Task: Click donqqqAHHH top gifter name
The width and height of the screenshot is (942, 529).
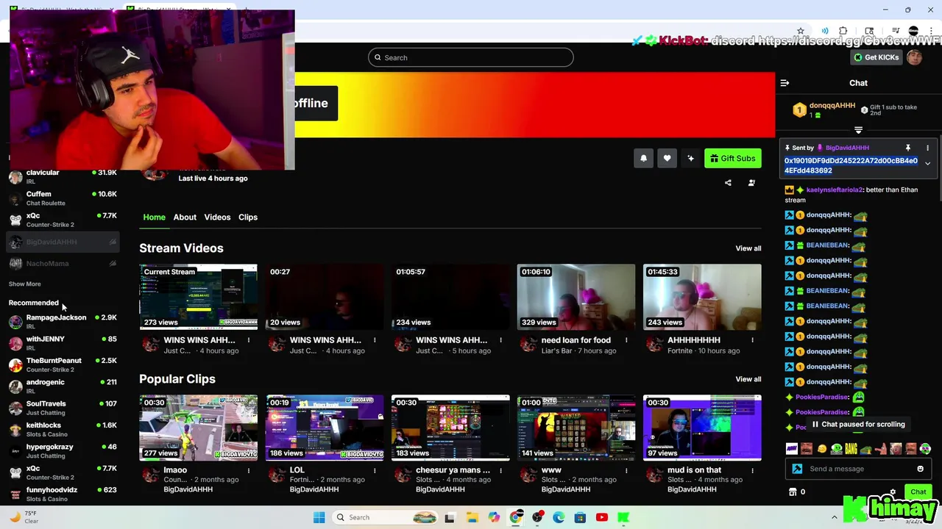Action: click(831, 106)
